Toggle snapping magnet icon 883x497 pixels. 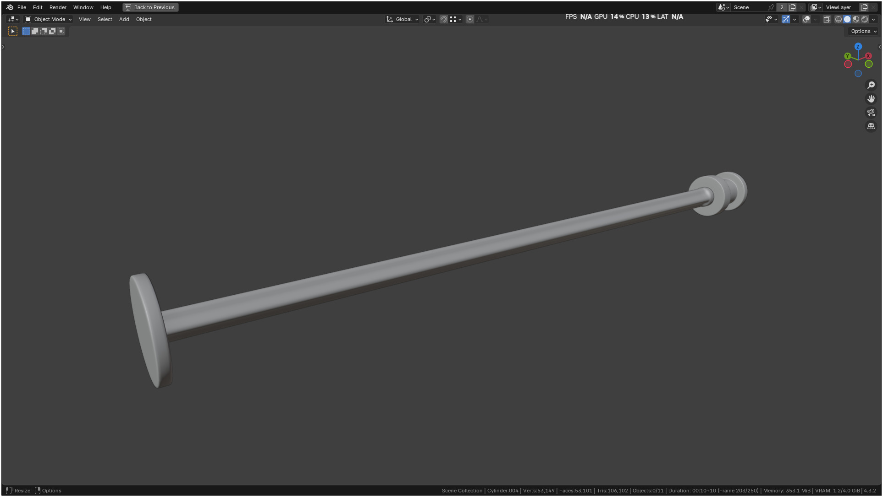click(x=443, y=19)
